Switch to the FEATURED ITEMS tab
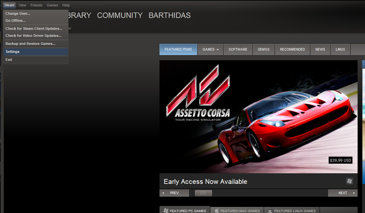 [178, 49]
